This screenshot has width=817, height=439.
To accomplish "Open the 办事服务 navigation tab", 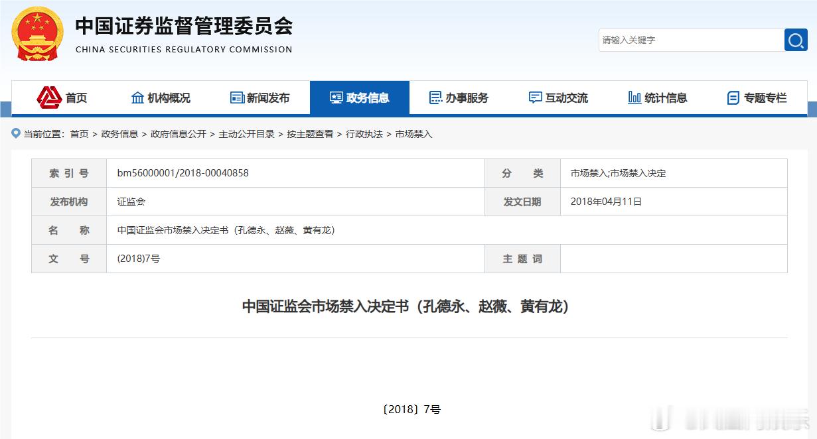I will 459,98.
